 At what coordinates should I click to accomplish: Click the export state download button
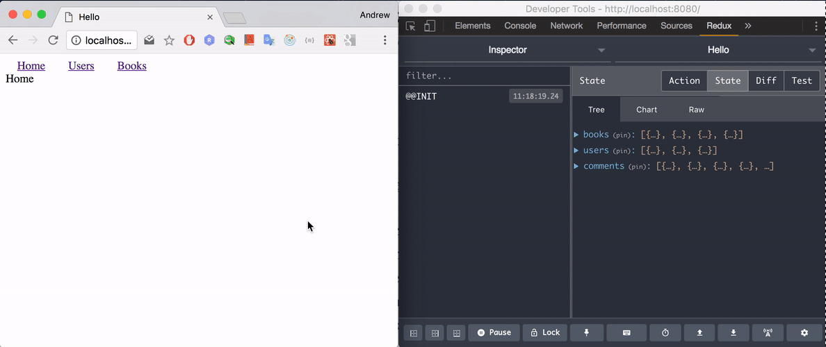[734, 333]
